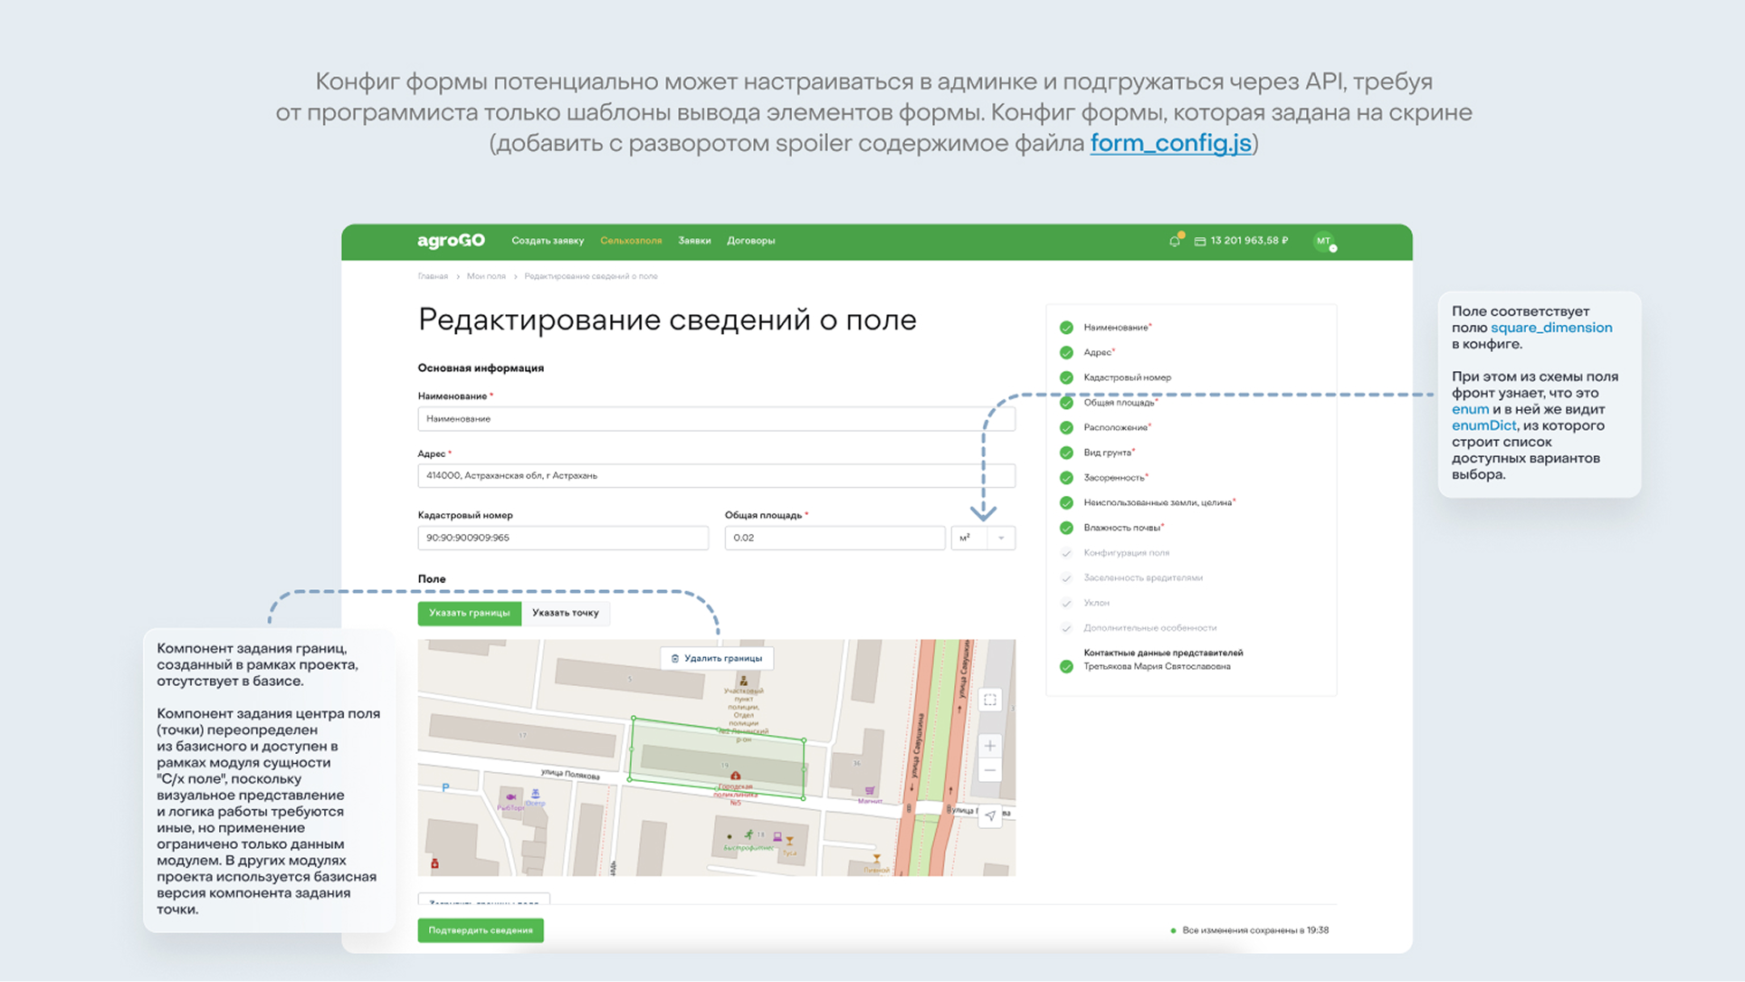Click the Главная breadcrumb
1745x982 pixels.
(433, 276)
